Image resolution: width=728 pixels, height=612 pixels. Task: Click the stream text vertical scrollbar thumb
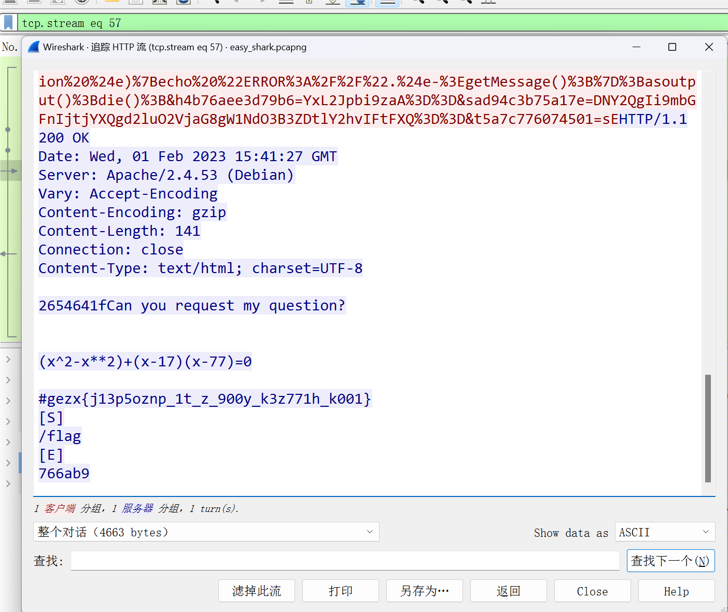point(708,428)
